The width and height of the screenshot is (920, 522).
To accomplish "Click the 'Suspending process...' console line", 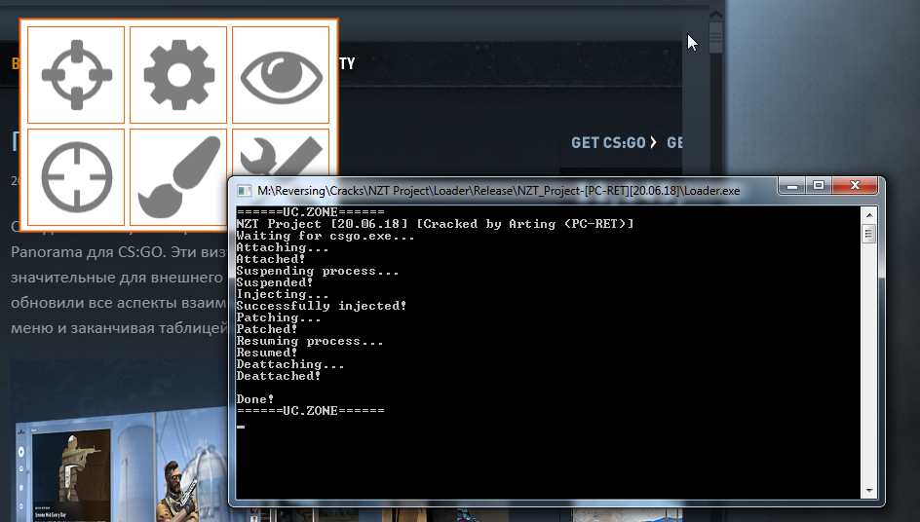I will 318,271.
